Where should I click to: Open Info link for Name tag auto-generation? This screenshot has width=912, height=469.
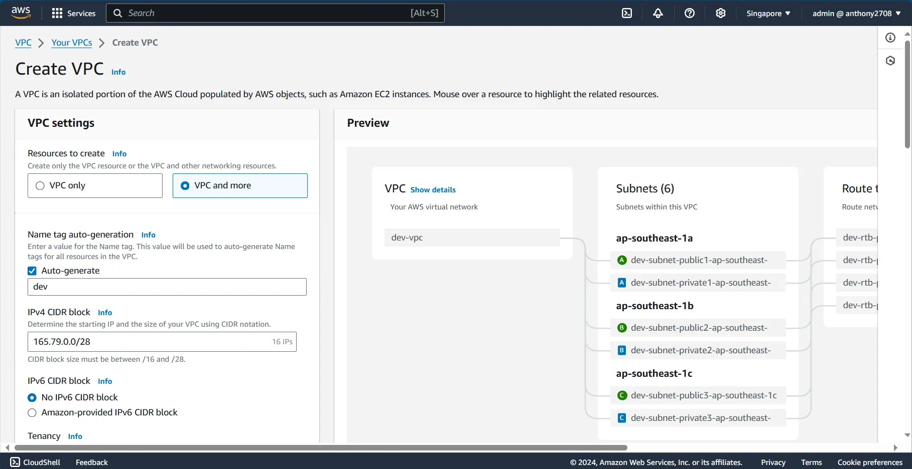[x=149, y=235]
